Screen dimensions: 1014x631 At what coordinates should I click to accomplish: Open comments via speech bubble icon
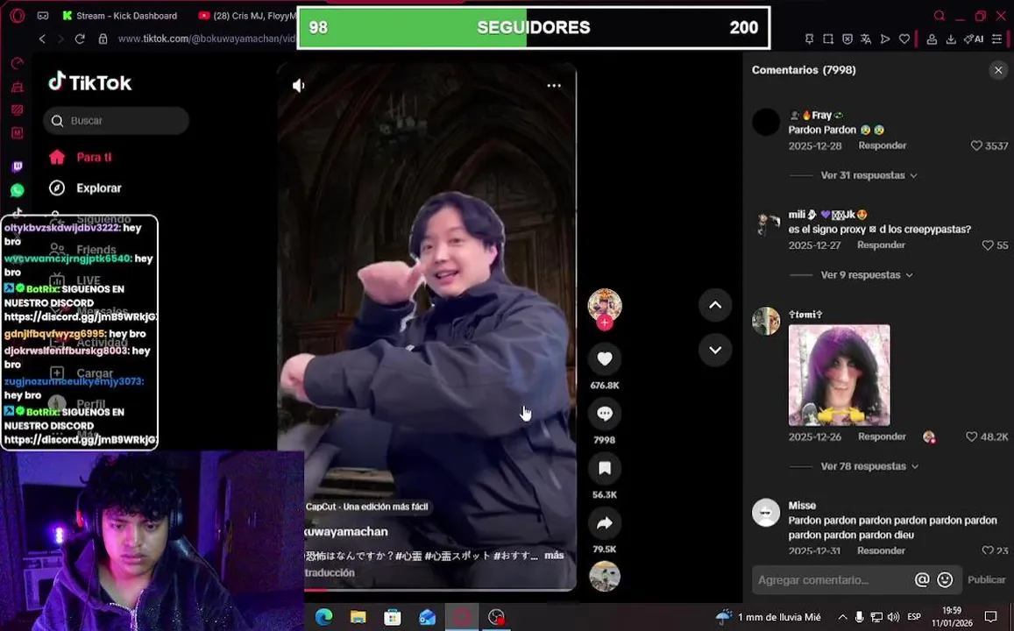point(605,414)
